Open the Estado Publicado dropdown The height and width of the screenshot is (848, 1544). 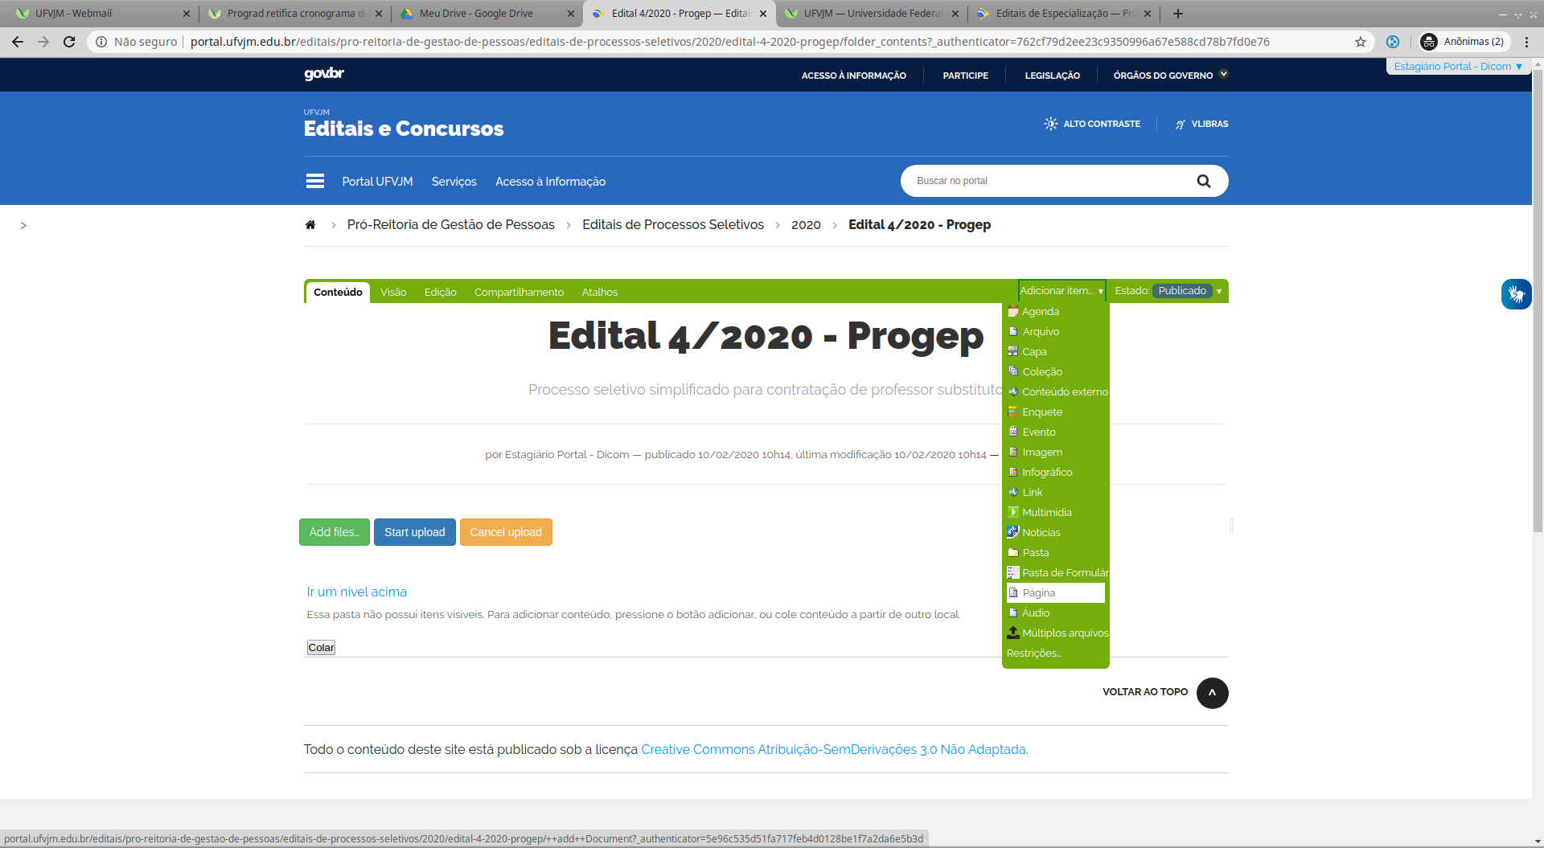(x=1185, y=291)
